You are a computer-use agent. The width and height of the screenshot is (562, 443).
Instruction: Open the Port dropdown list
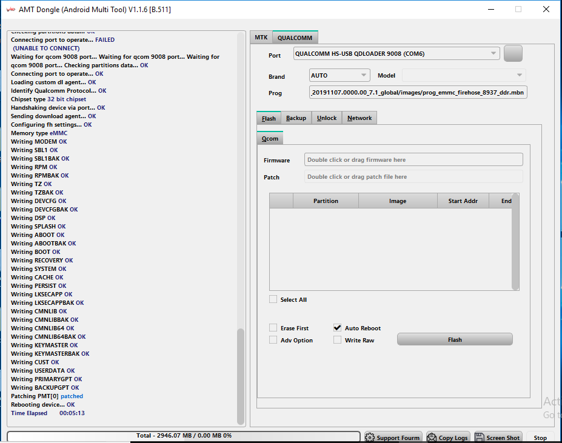493,53
